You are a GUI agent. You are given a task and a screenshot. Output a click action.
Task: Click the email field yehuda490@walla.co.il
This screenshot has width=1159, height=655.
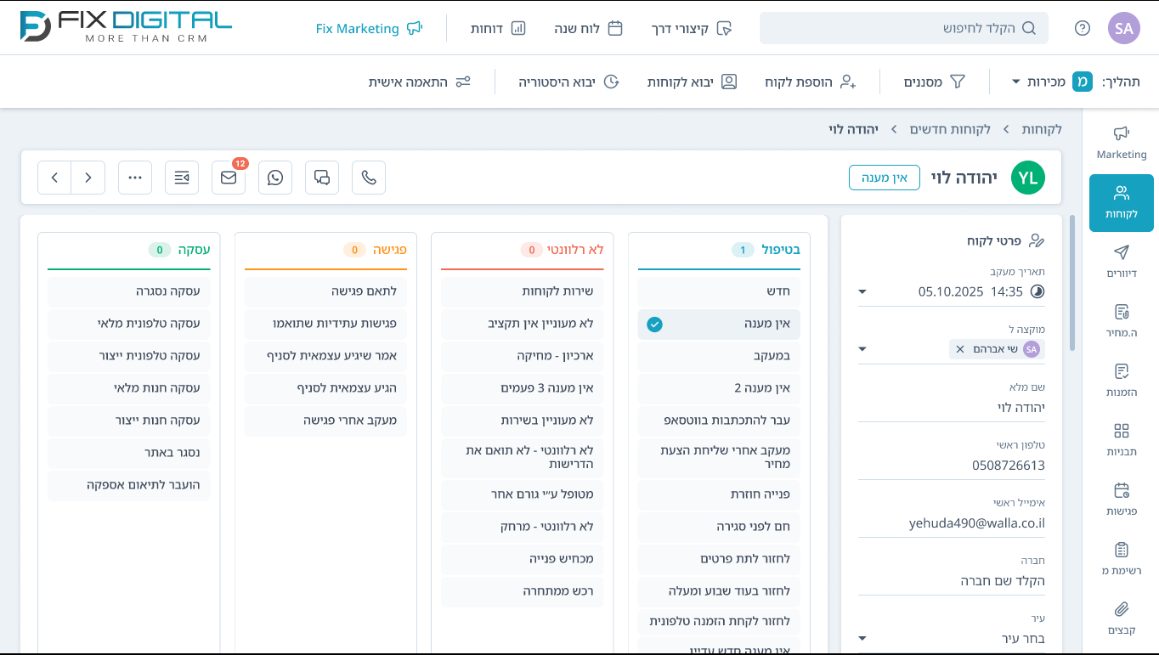point(952,522)
